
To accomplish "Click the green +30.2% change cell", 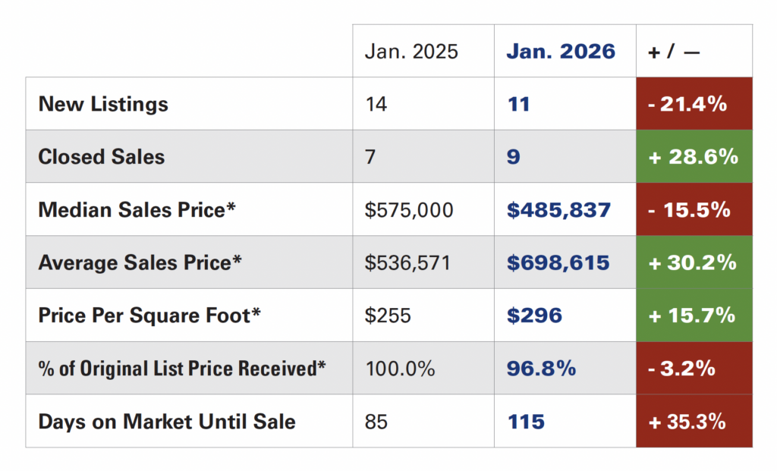I will (694, 262).
